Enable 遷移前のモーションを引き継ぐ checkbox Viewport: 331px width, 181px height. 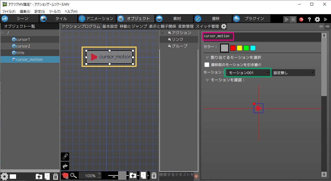[207, 65]
